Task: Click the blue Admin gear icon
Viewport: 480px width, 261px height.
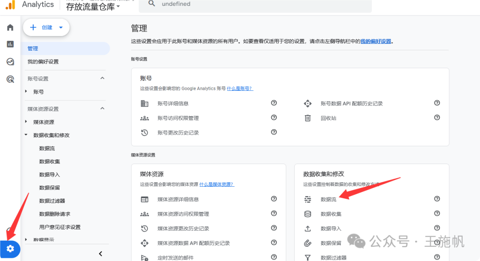Action: [x=10, y=249]
